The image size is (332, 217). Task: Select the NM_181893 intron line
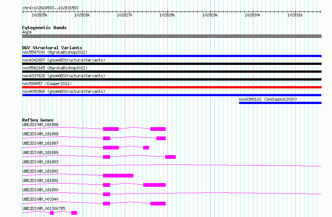pos(172,165)
